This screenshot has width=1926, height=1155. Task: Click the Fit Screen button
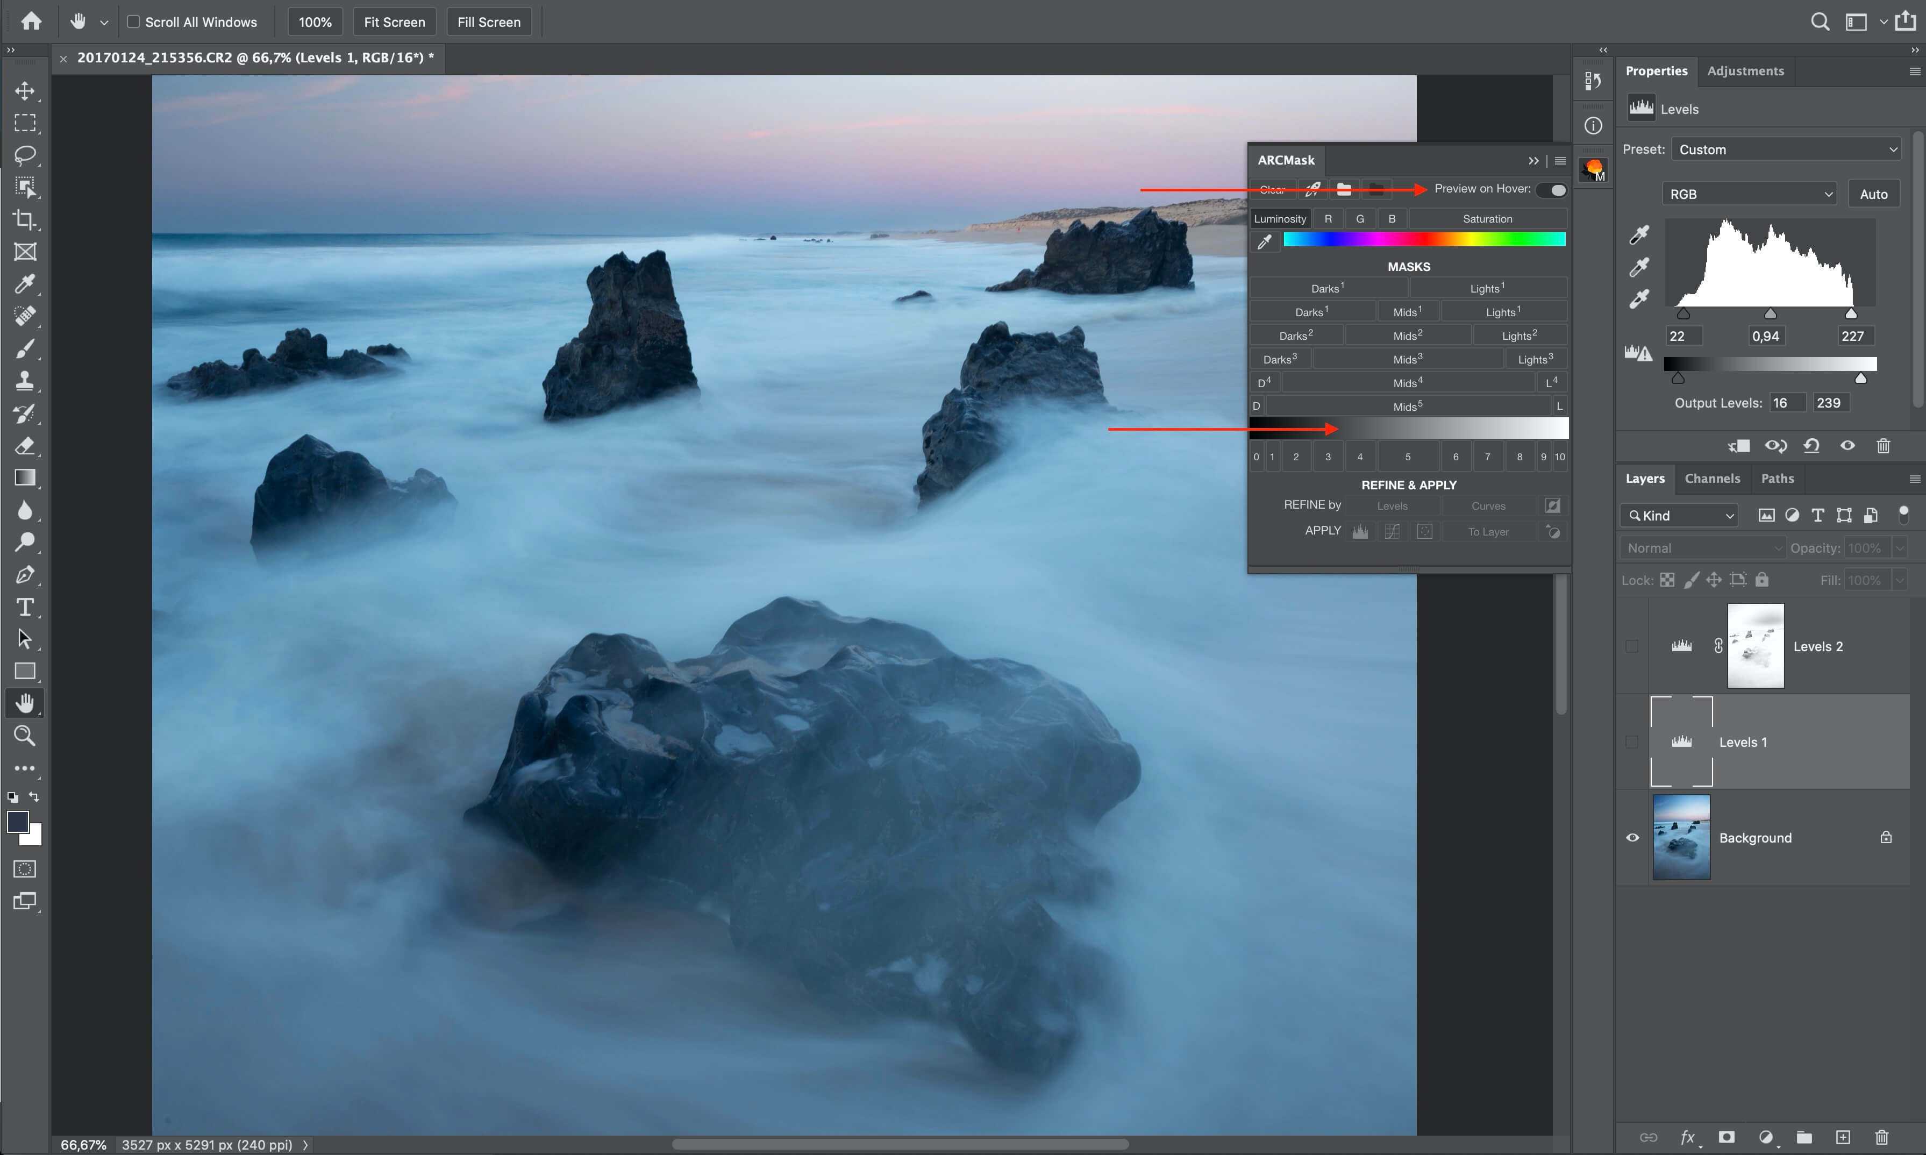point(395,22)
